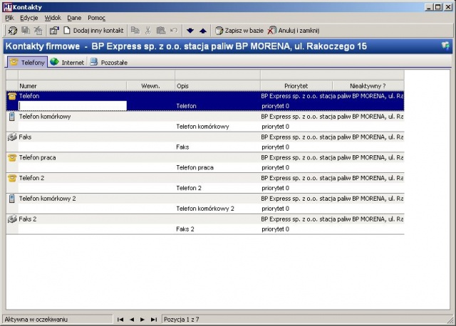Move up with the blue up arrow
Image resolution: width=456 pixels, height=326 pixels.
[203, 30]
